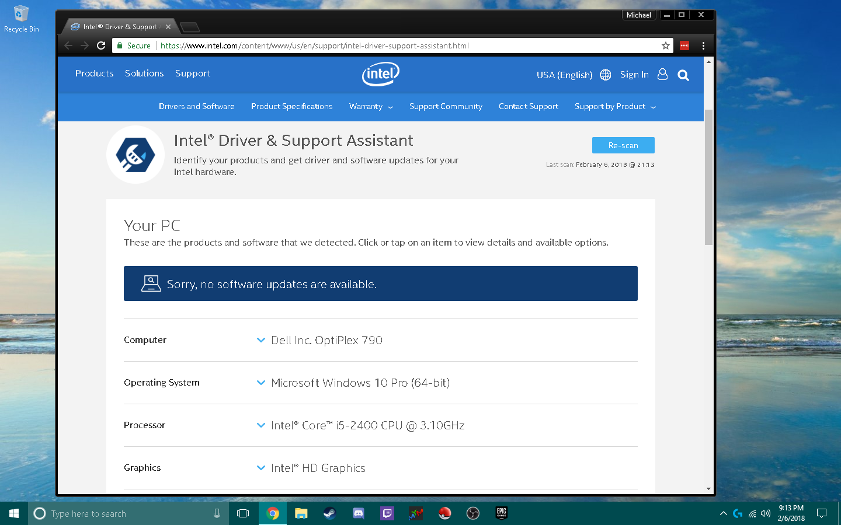Open Task View from the taskbar
This screenshot has width=841, height=525.
click(243, 513)
